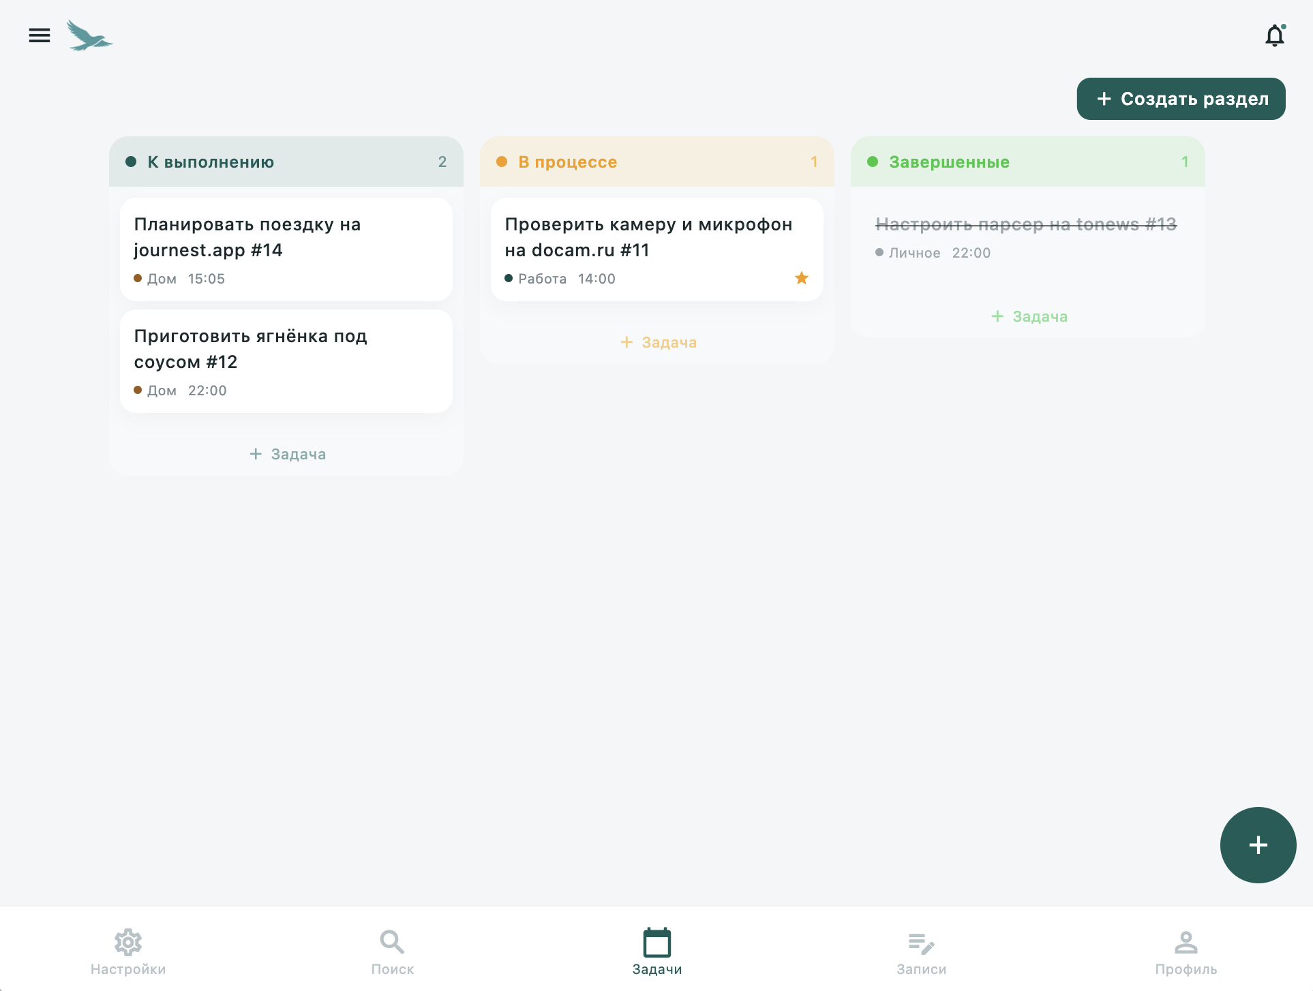Add task in К выполнению column
This screenshot has width=1313, height=991.
point(287,454)
